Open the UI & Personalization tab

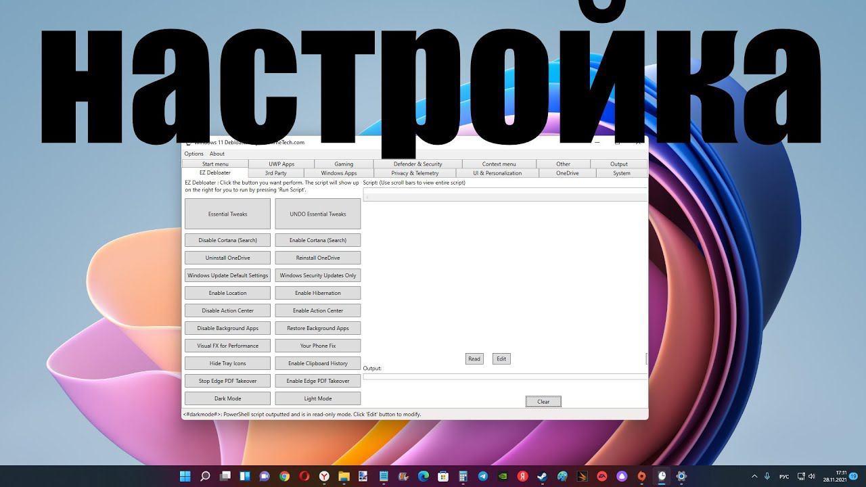497,173
